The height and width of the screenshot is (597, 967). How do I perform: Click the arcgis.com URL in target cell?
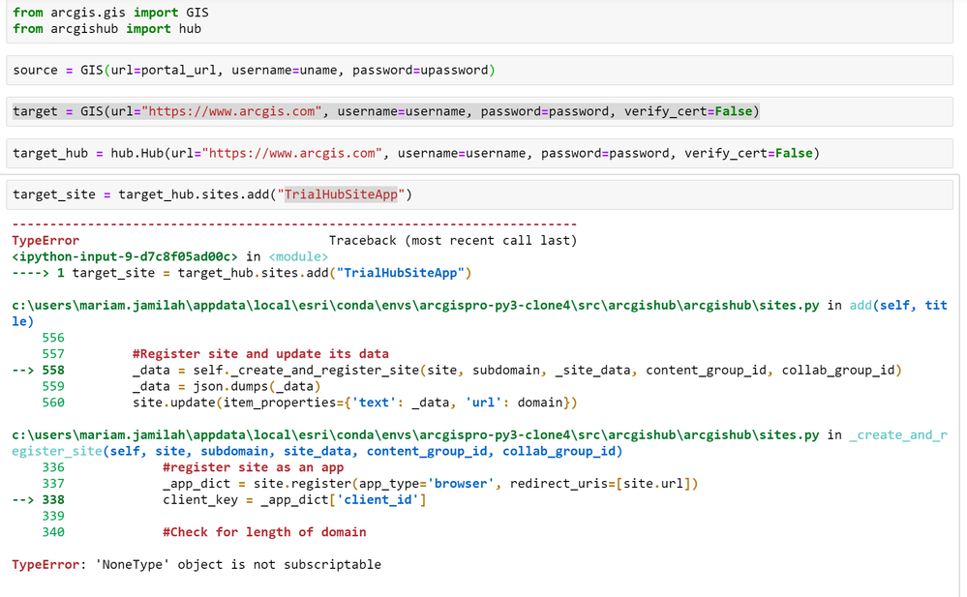pos(232,111)
